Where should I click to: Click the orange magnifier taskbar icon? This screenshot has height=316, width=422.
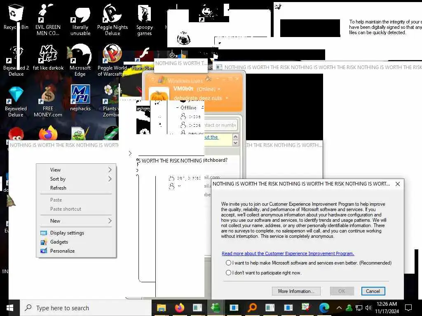point(252,308)
